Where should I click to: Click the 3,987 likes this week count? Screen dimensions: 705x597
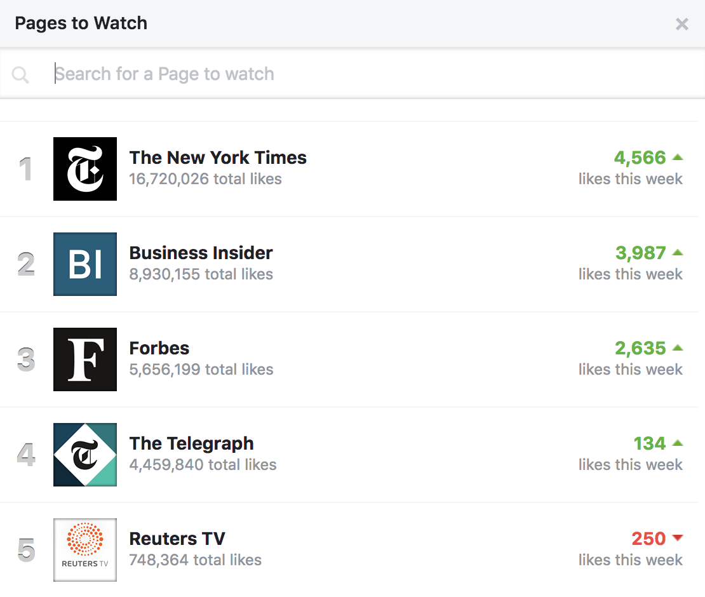tap(640, 253)
